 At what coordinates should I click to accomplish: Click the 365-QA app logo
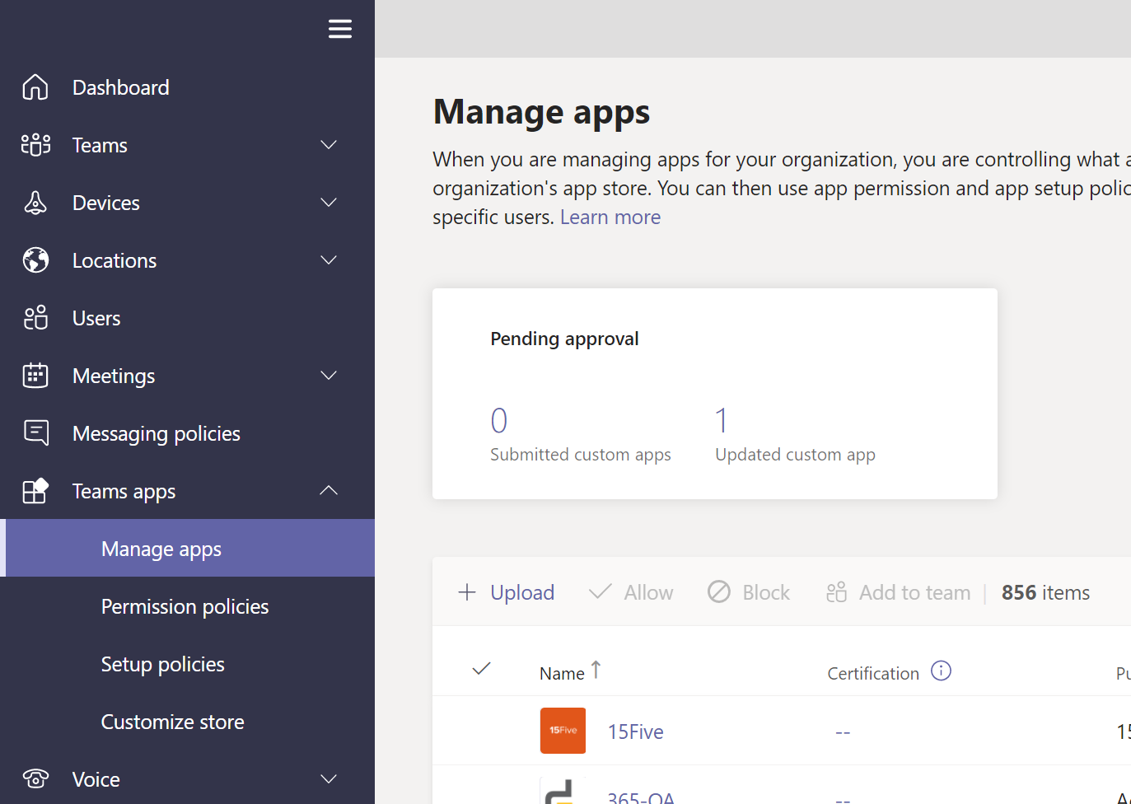563,790
